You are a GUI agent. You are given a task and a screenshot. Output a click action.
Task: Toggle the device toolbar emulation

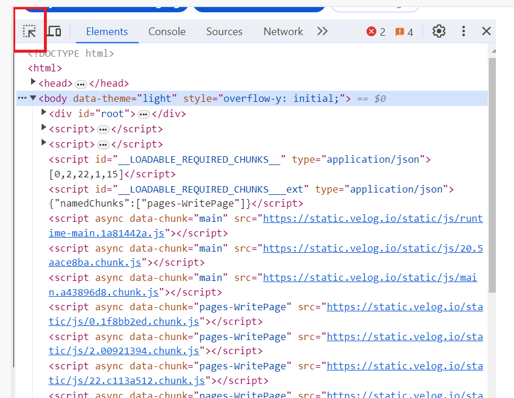point(54,32)
